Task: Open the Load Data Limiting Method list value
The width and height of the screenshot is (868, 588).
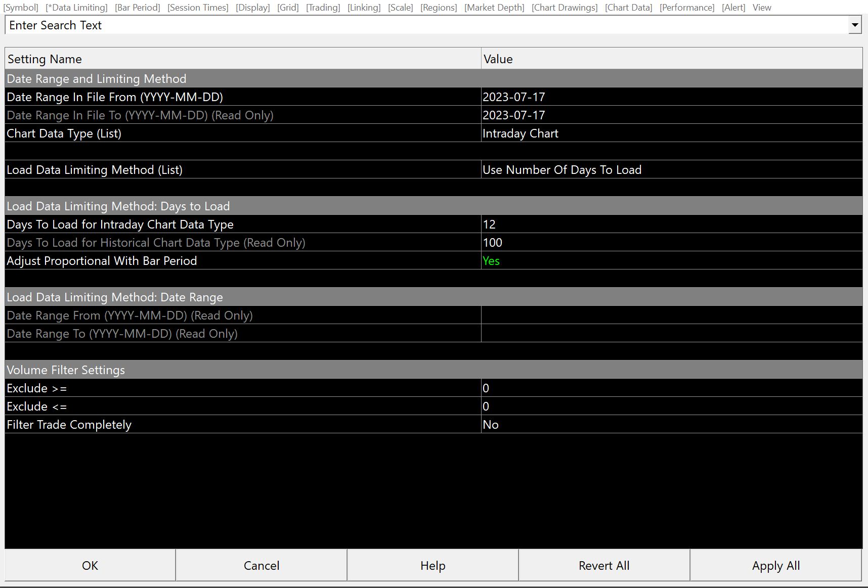Action: (672, 169)
